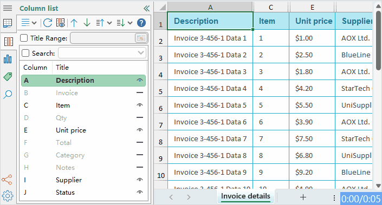Click the move to bottom icon
The image size is (382, 205).
[121, 23]
